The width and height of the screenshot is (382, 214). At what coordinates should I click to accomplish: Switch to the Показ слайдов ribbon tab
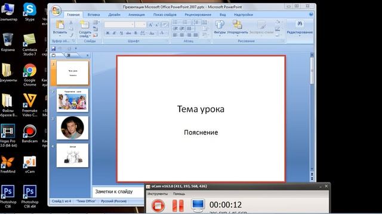pos(165,14)
